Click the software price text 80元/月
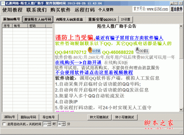The height and width of the screenshot is (135, 184). (80, 57)
